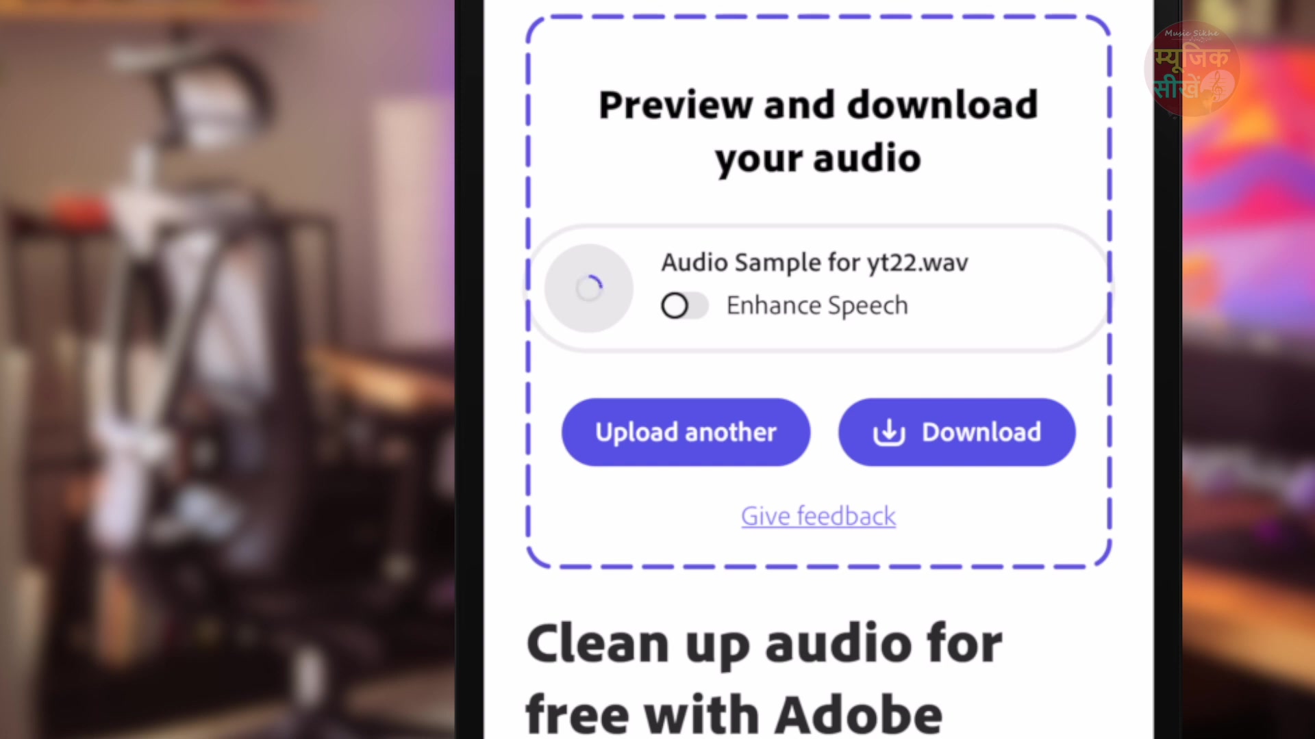
Task: Click the download arrow icon
Action: (889, 432)
